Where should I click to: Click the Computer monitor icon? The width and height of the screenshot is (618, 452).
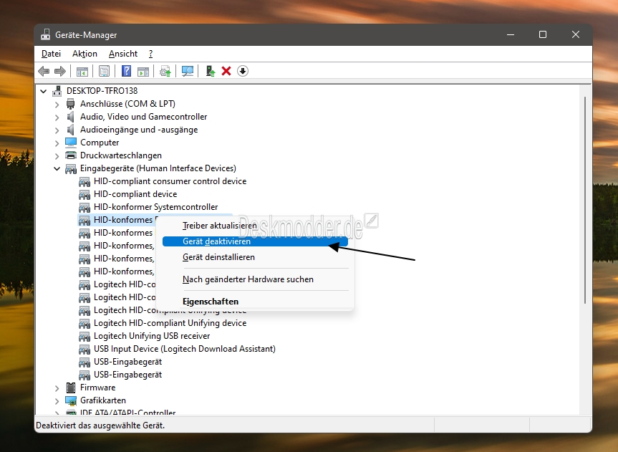(x=71, y=143)
